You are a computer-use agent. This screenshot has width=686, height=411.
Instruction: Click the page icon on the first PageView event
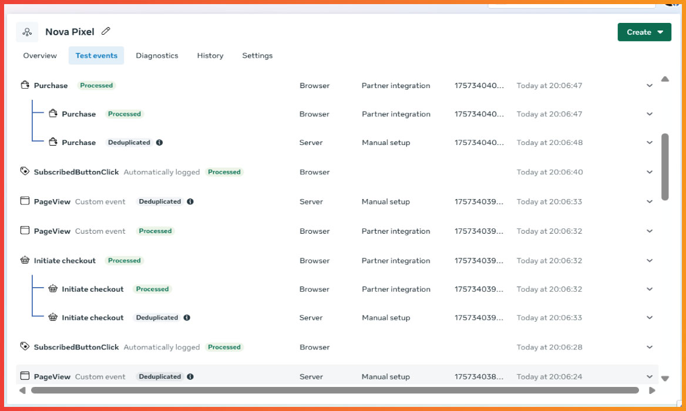25,201
